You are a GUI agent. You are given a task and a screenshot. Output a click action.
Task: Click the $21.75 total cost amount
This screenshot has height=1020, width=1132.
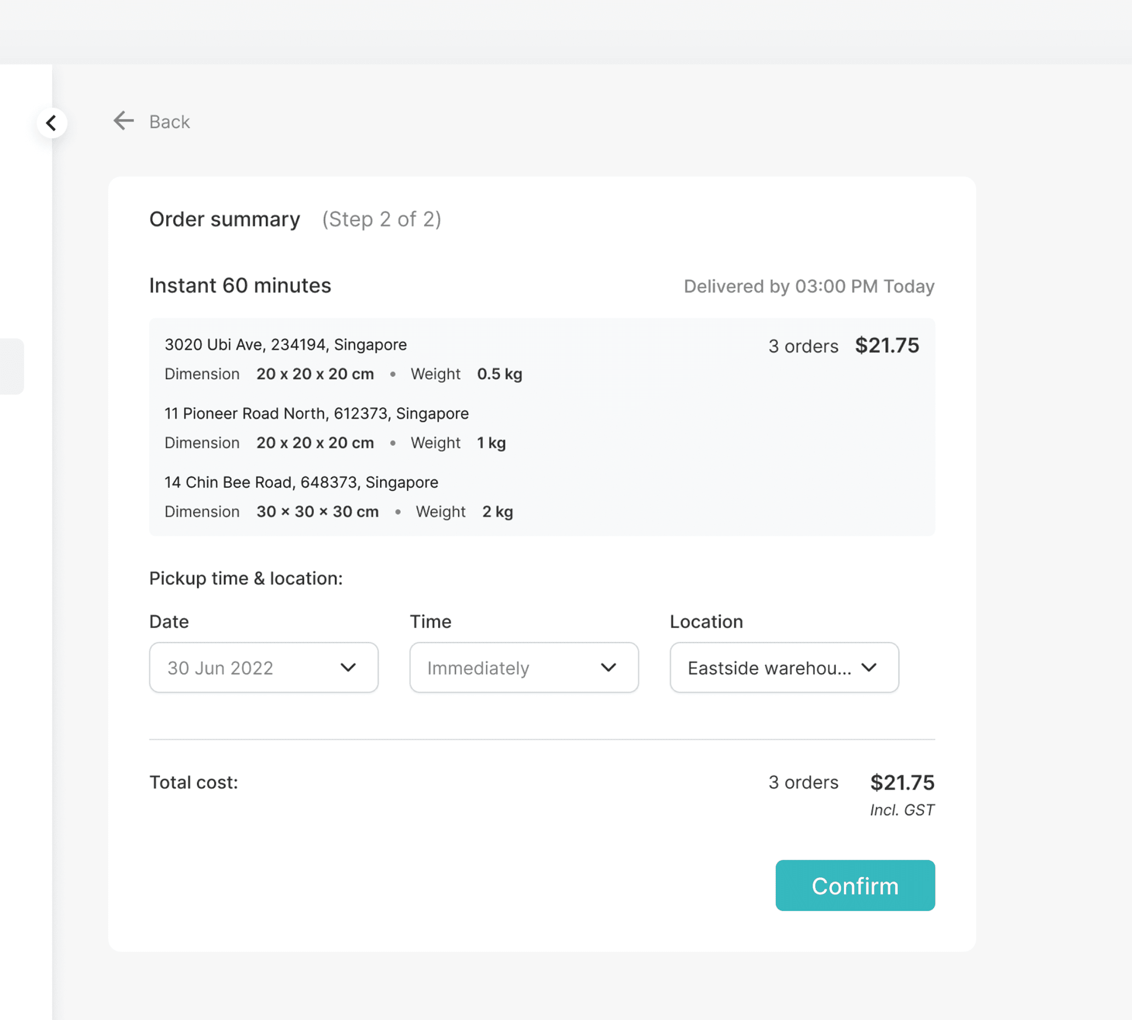coord(901,783)
